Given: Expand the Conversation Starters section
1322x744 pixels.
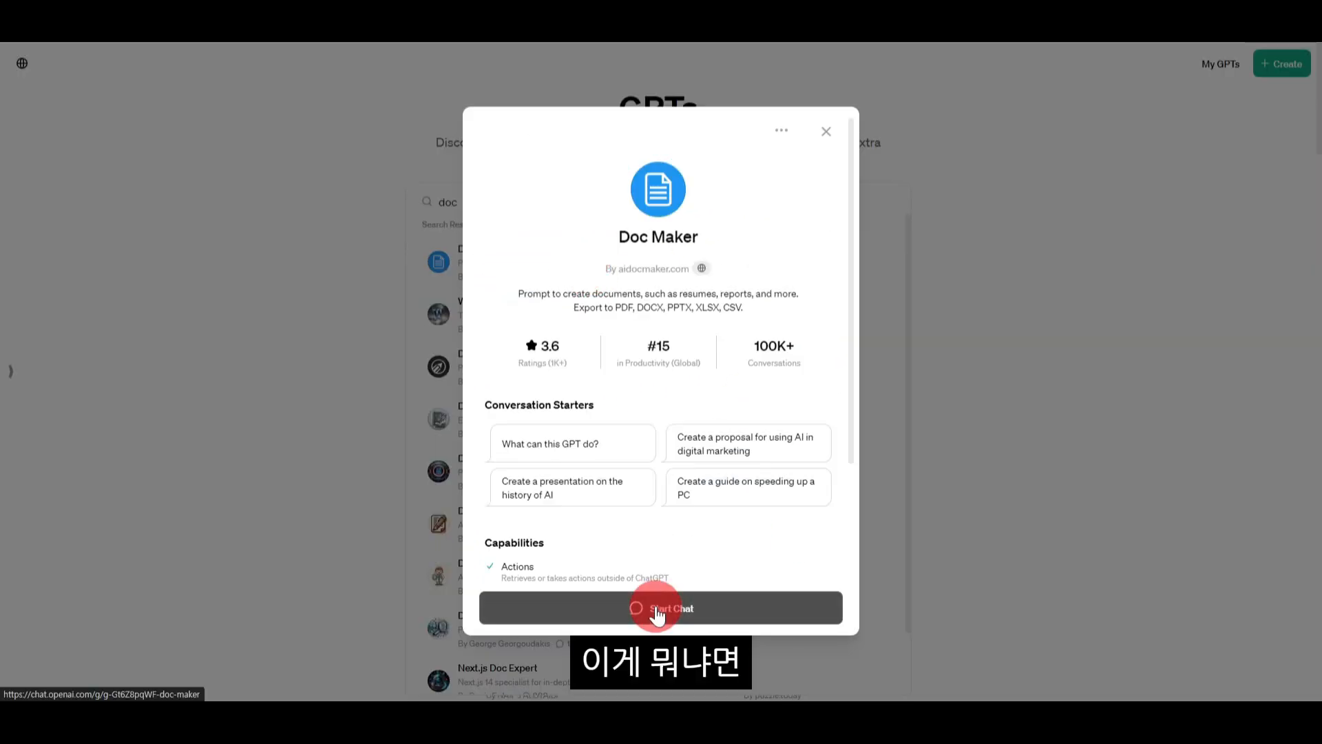Looking at the screenshot, I should coord(539,404).
